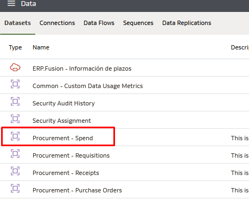Open ERP.Fusion - Información de plazos dataset

click(82, 68)
